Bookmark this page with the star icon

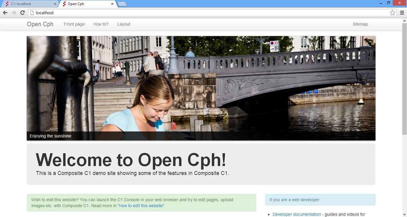(392, 13)
